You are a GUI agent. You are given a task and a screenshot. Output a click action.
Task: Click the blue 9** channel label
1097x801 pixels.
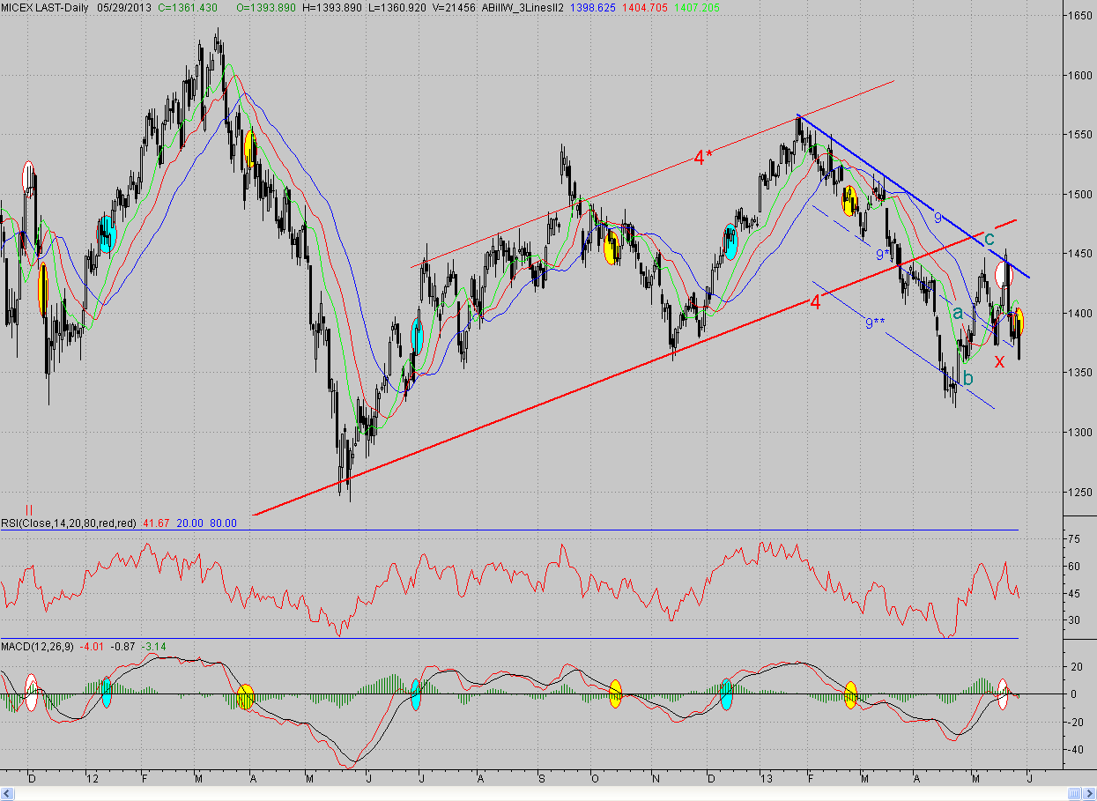click(x=875, y=323)
